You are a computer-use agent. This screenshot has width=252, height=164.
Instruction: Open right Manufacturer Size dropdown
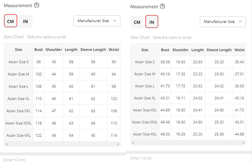(223, 22)
